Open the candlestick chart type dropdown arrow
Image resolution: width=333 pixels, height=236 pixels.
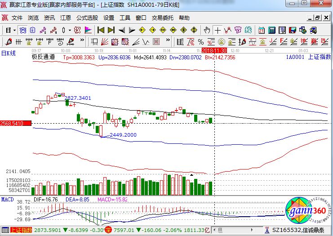click(x=70, y=30)
